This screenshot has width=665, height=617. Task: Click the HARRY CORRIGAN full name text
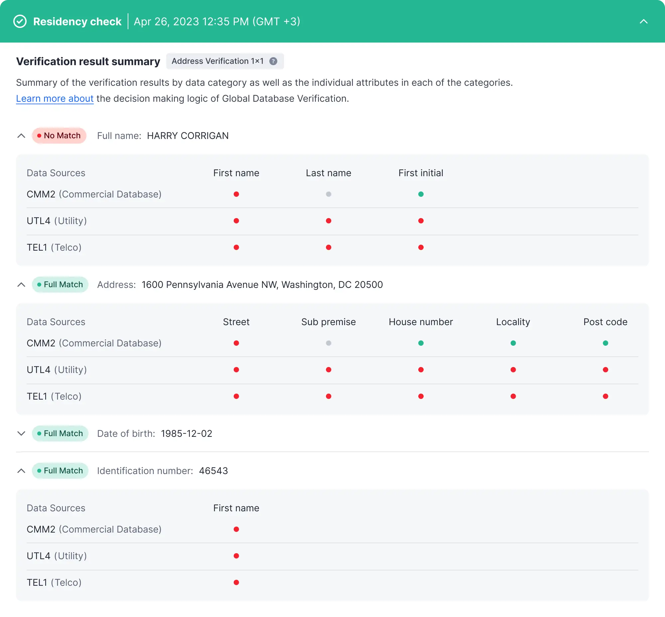[x=188, y=136]
